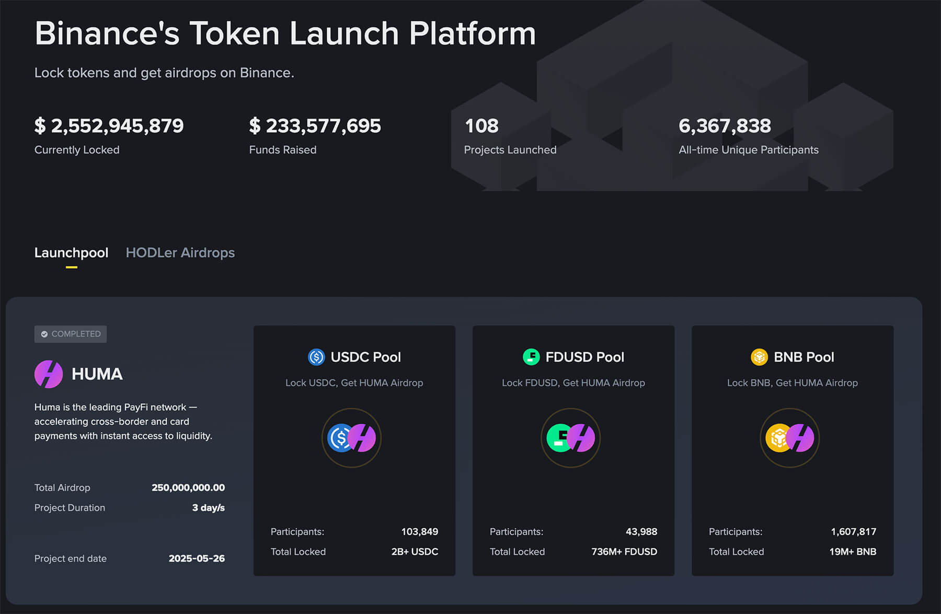The height and width of the screenshot is (614, 941).
Task: Open the BNB Pool title
Action: (804, 357)
